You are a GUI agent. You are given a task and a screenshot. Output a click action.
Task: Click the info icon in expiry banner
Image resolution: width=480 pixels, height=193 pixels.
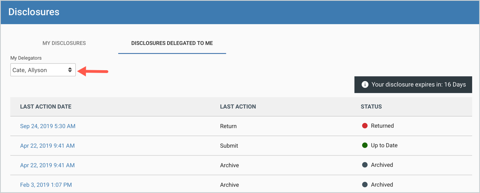[x=365, y=85]
